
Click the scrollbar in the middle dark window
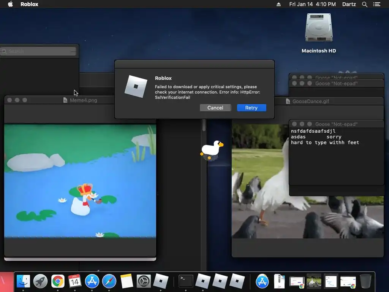204,125
